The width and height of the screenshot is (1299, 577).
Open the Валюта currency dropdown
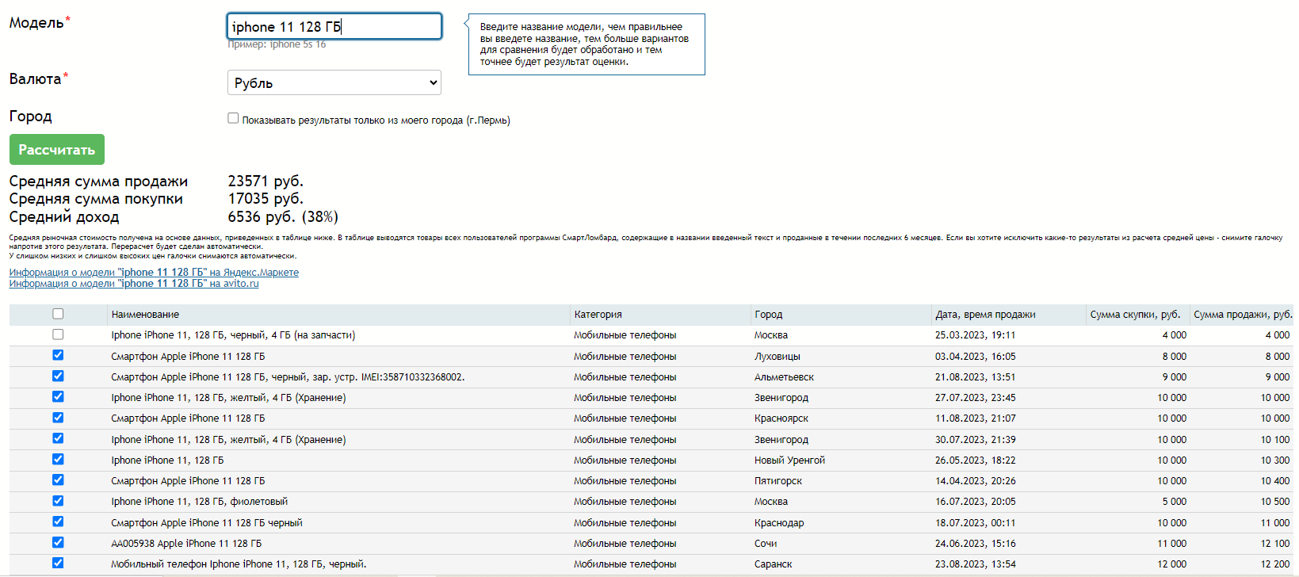334,82
